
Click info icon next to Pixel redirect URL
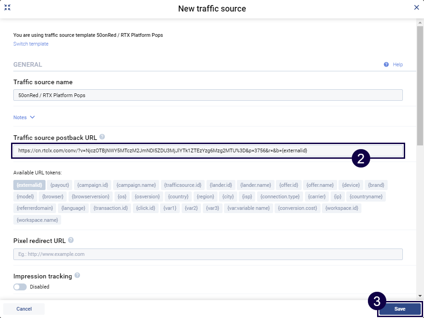coord(71,240)
